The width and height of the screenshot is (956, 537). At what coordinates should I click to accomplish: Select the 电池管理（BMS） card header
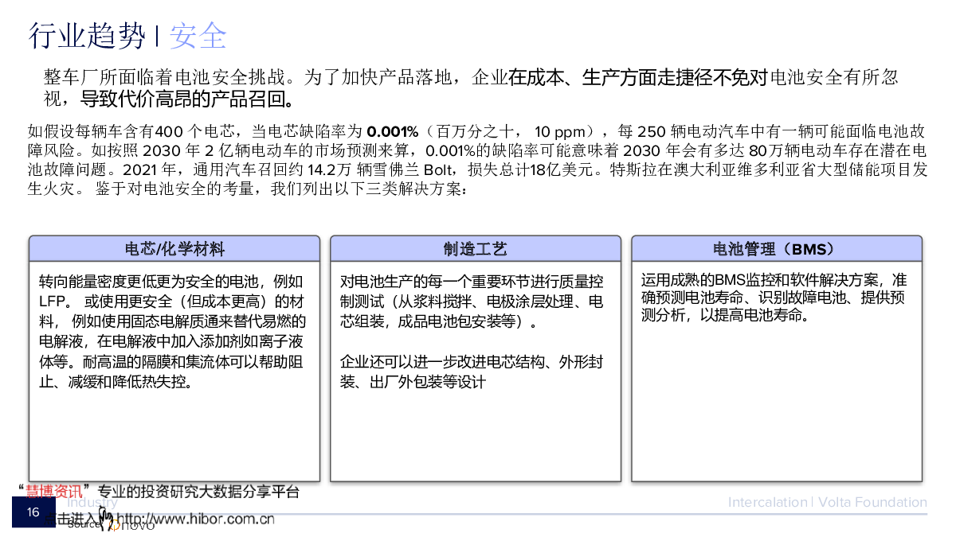point(776,249)
